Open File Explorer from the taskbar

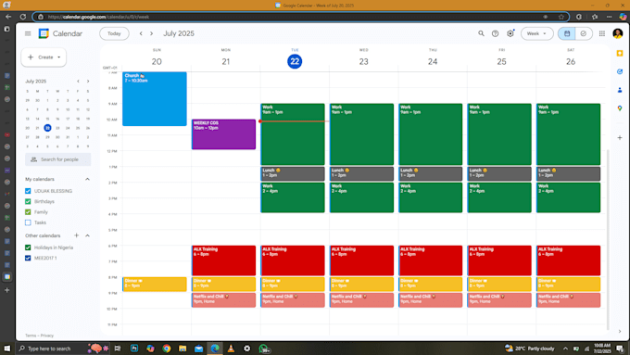tap(183, 349)
